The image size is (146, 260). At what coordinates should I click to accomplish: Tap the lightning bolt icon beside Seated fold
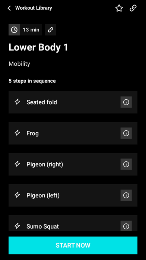pos(18,102)
